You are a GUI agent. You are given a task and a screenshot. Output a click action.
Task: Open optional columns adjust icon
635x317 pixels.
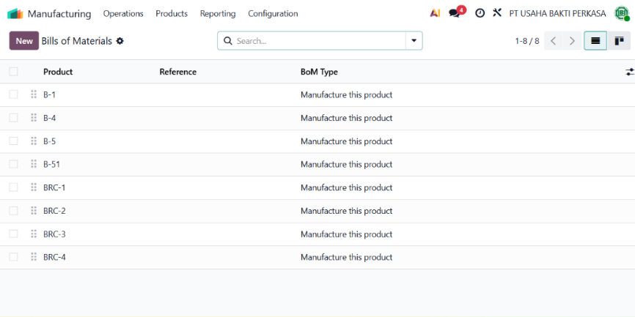pos(629,72)
